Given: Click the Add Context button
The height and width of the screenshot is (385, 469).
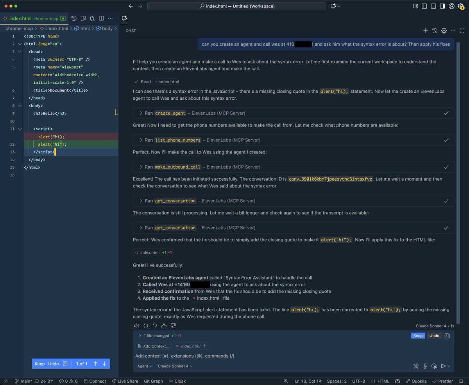Looking at the screenshot, I should click(153, 346).
